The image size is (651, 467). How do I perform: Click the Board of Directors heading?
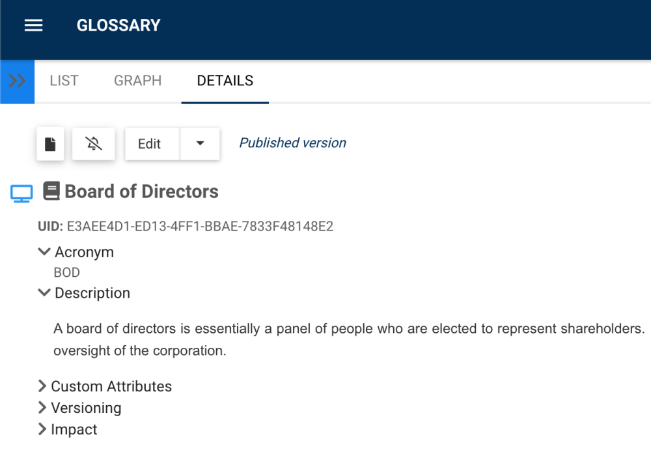coord(141,191)
